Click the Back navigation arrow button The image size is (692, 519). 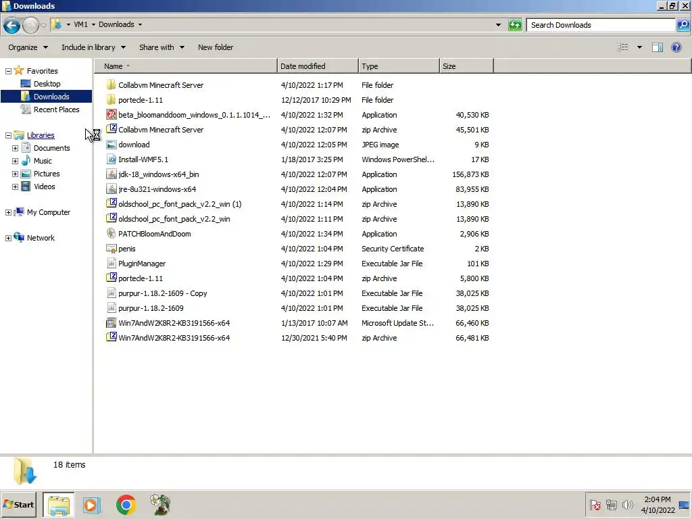[12, 25]
